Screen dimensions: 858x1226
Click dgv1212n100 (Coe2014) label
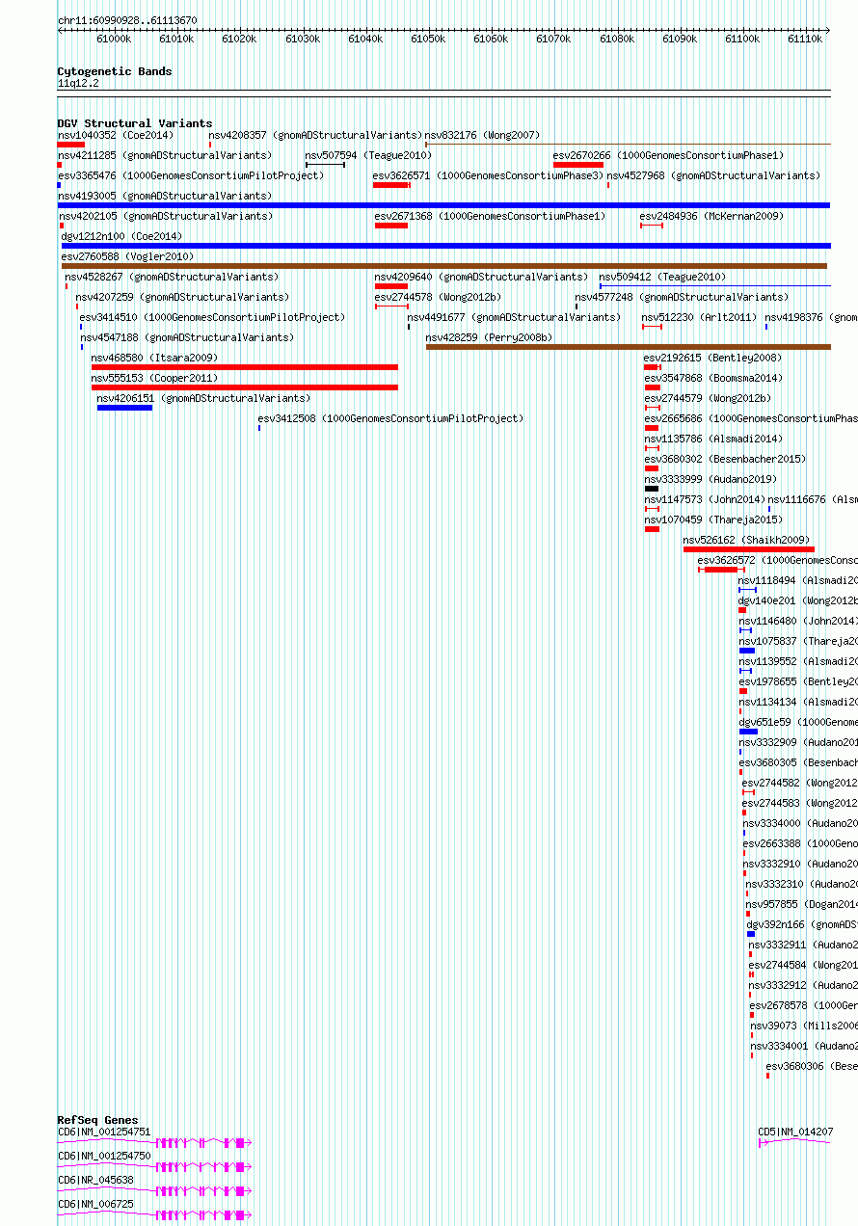121,236
